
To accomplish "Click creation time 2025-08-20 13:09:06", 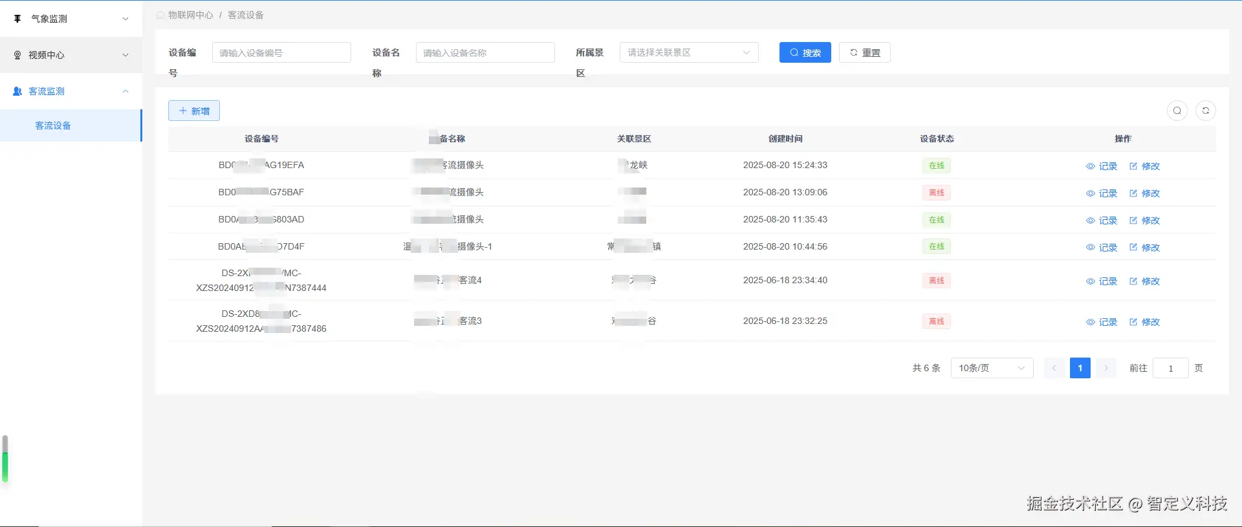I will coord(785,193).
